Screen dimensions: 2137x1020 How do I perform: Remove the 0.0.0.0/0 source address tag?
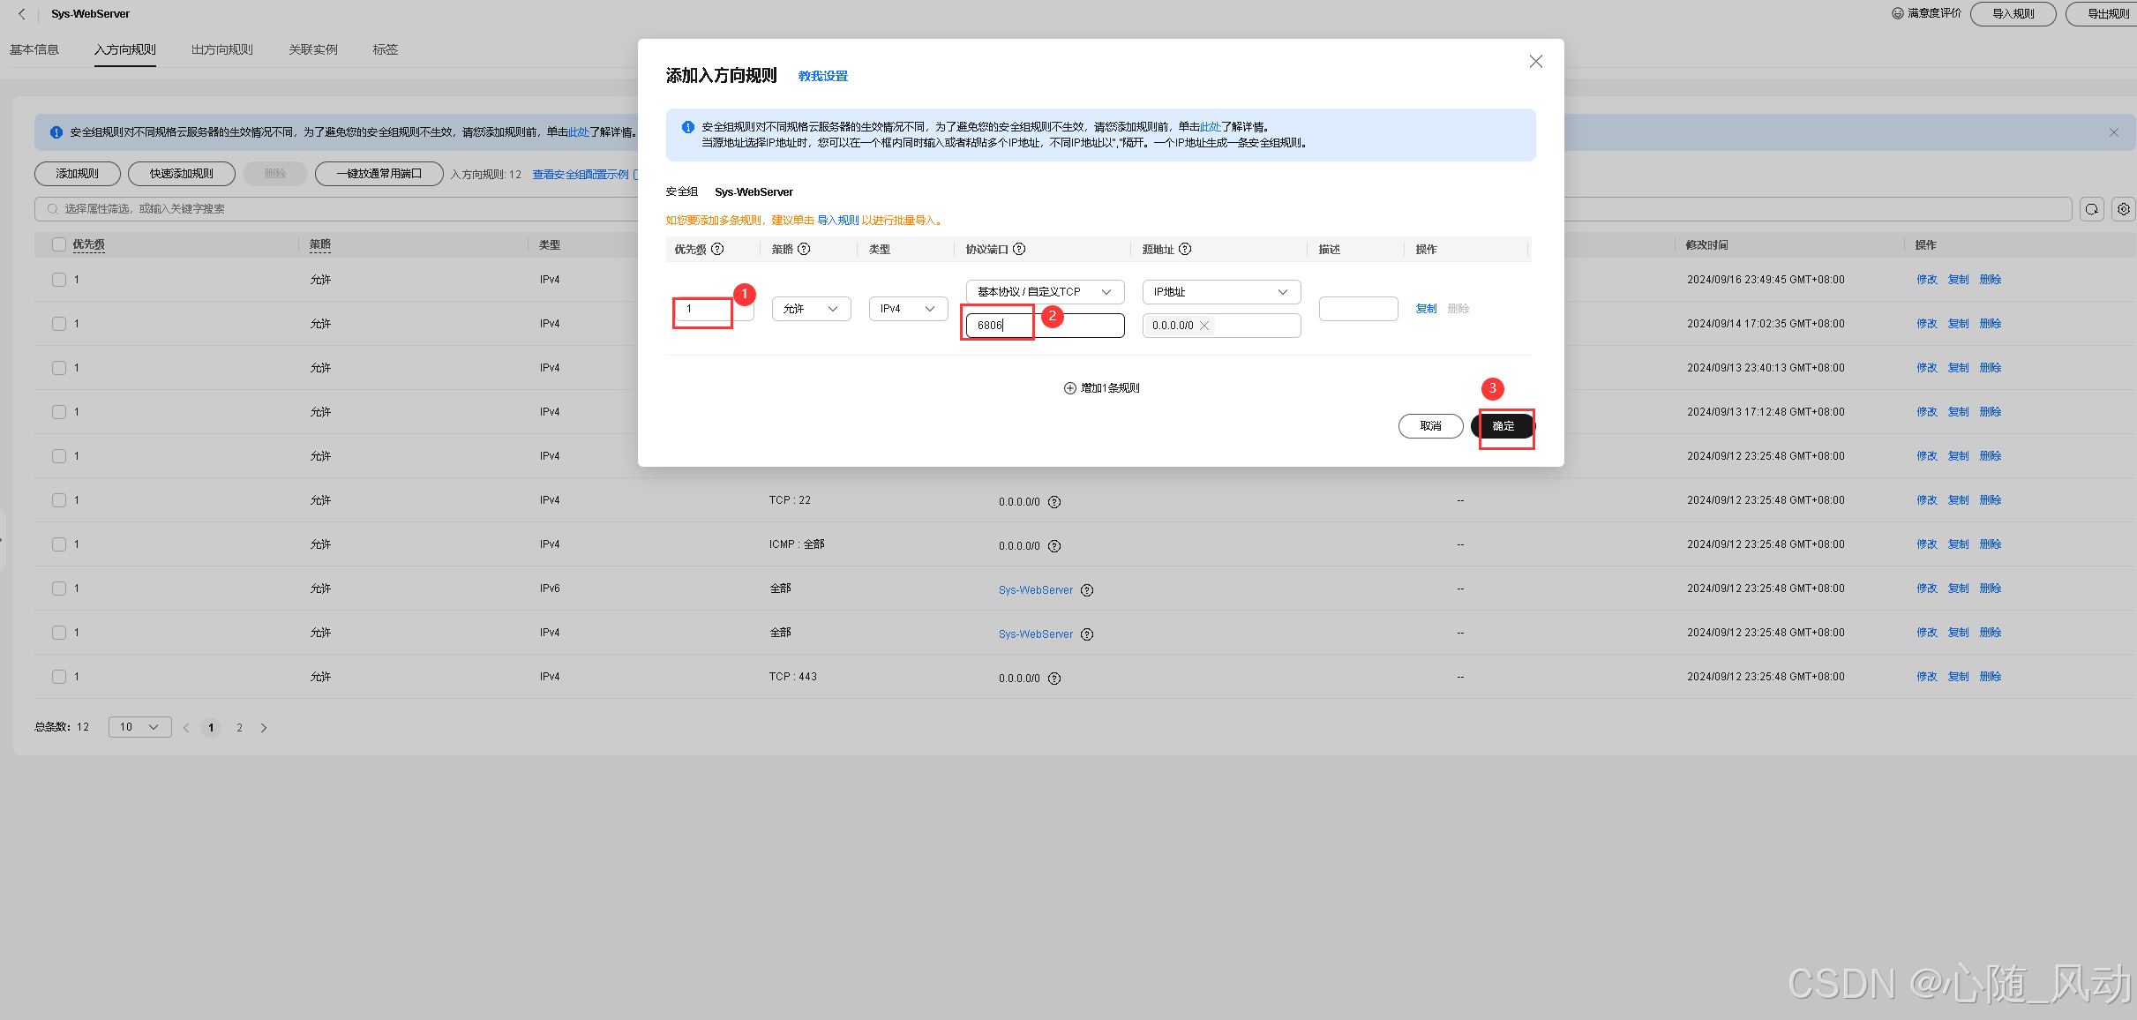coord(1204,326)
